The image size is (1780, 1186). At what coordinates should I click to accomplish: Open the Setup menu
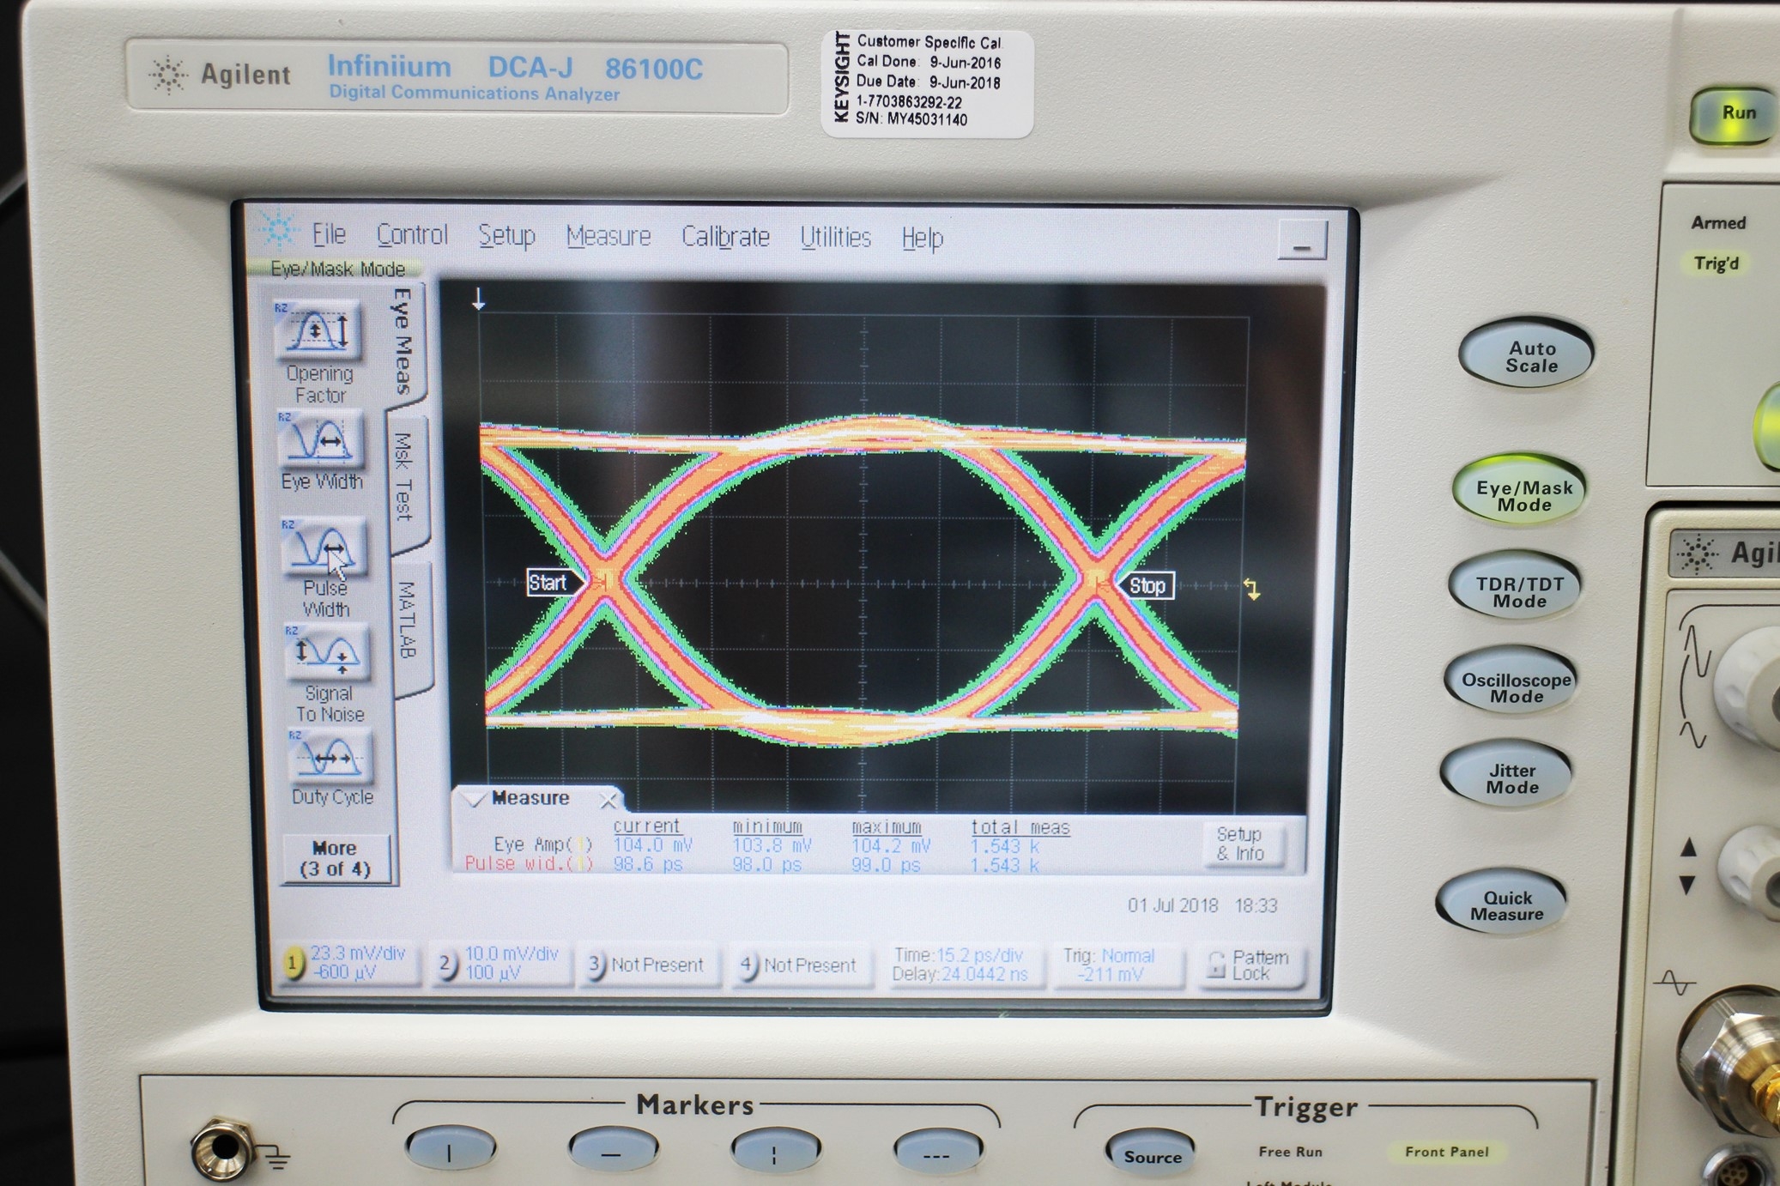click(506, 235)
